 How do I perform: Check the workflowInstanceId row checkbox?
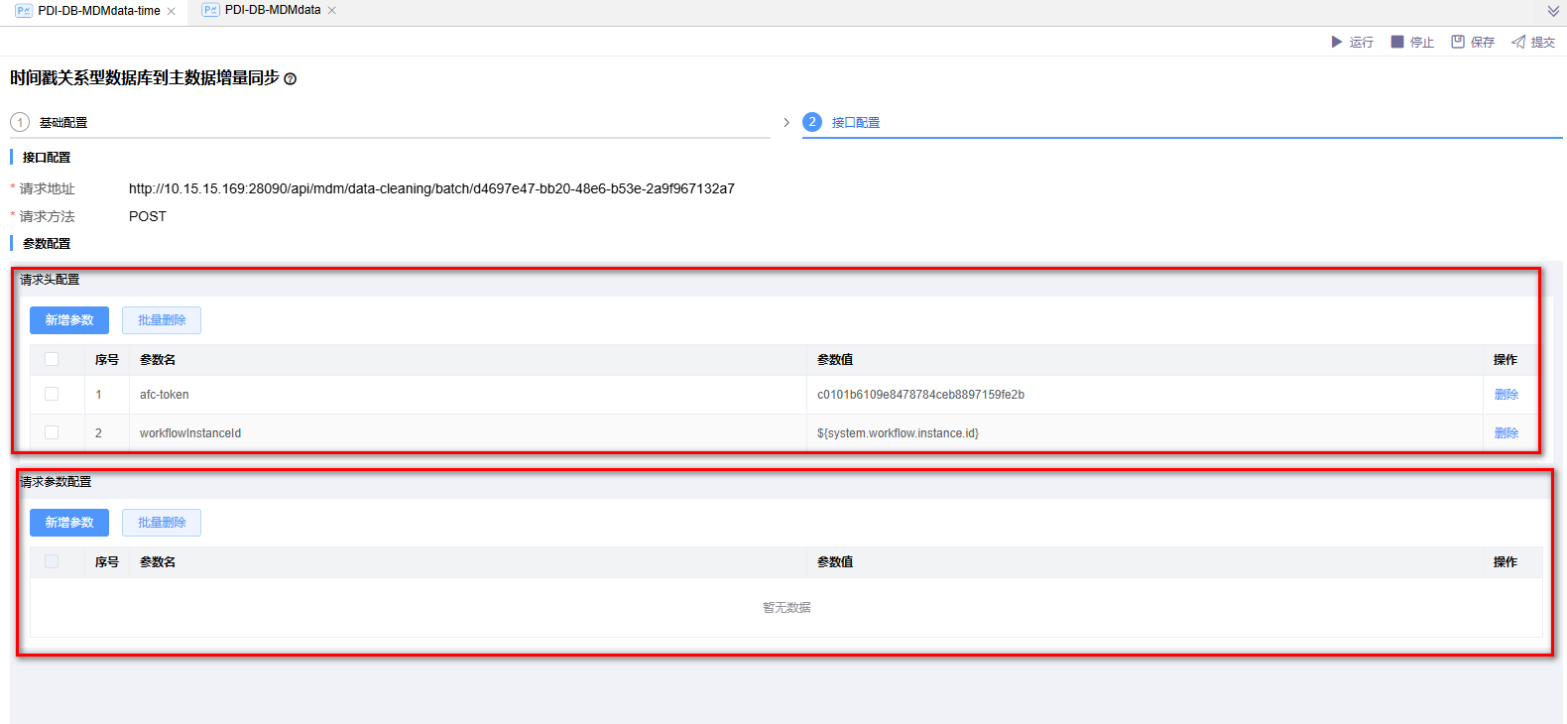coord(52,432)
